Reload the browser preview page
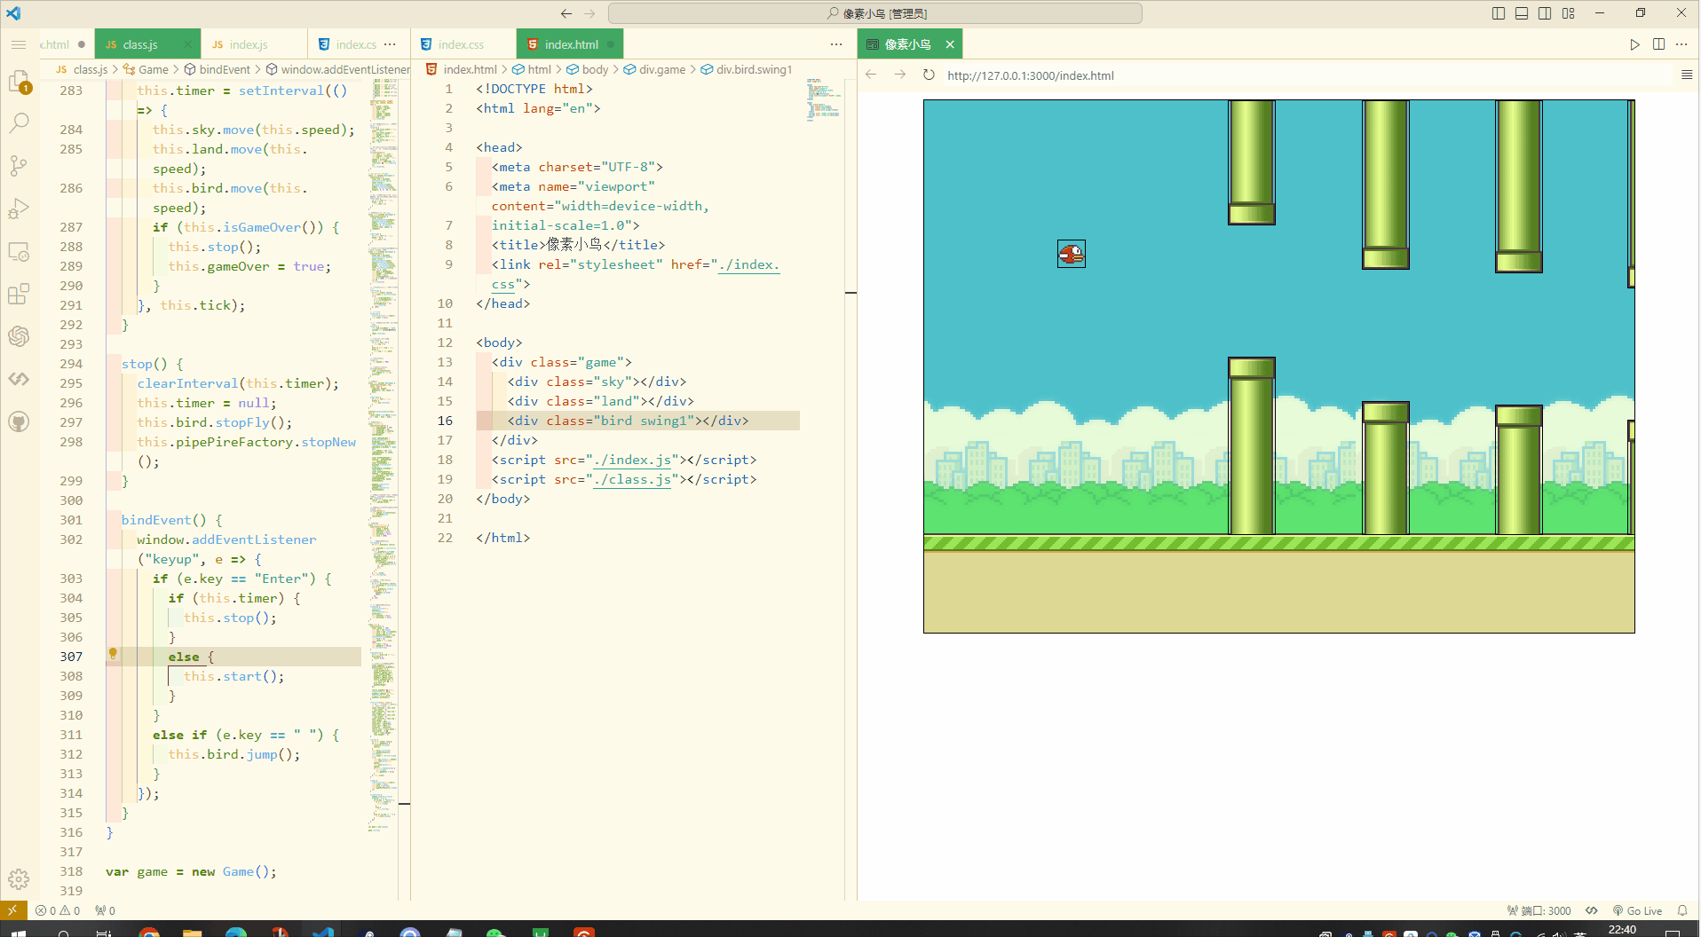1701x937 pixels. pos(929,75)
